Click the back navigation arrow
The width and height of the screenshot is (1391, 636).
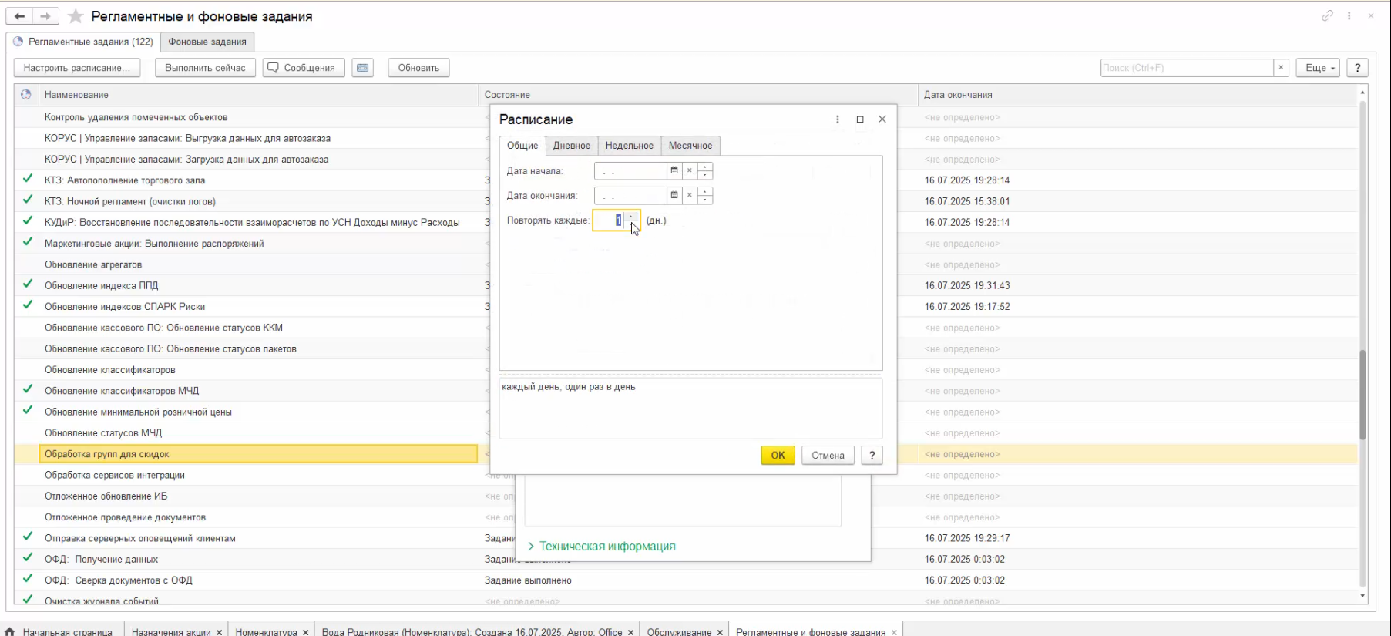(x=20, y=16)
